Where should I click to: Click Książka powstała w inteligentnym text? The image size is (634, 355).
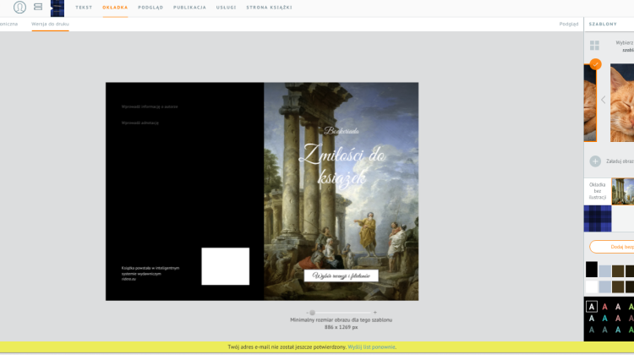tap(150, 273)
